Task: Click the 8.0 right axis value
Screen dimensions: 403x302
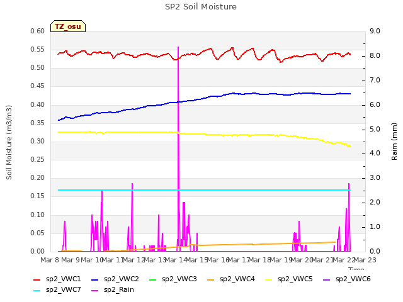Action: pos(375,56)
